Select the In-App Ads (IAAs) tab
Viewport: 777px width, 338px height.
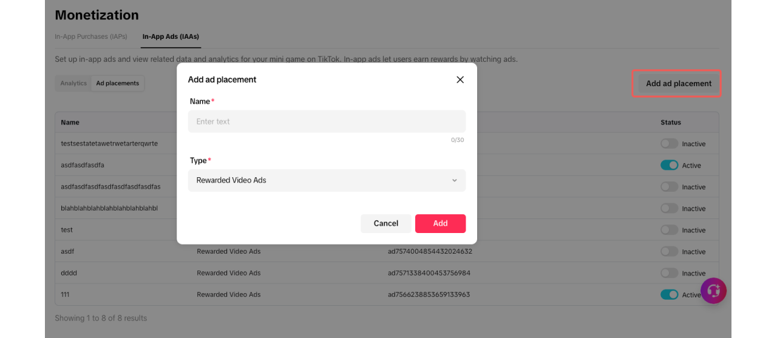[x=171, y=36]
